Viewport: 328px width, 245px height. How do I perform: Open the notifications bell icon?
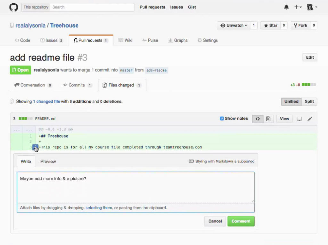click(x=286, y=7)
